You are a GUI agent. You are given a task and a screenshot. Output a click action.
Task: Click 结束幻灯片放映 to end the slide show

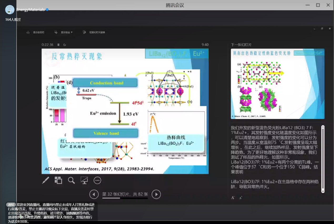tap(94, 32)
